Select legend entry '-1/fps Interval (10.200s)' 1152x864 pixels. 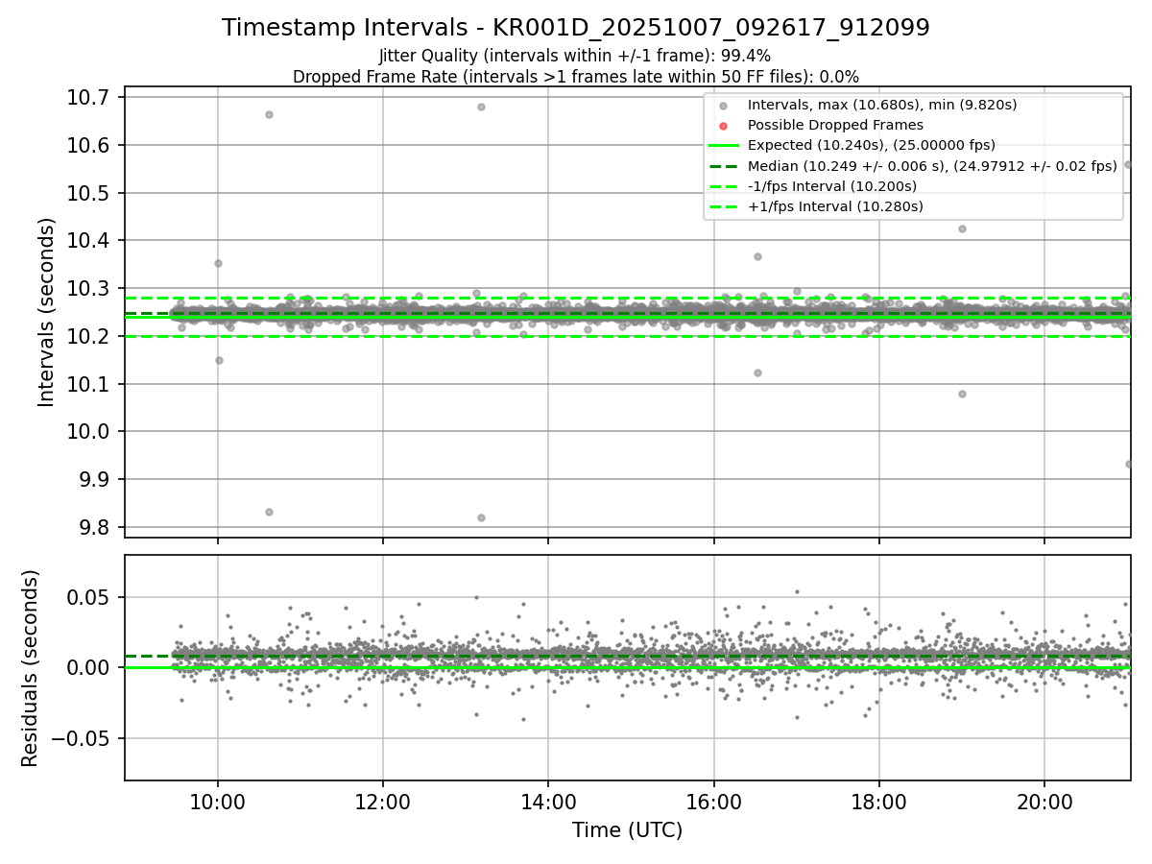point(832,186)
